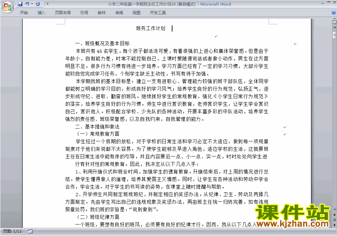
Task: Switch to the 引用 tab
Action: [84, 13]
